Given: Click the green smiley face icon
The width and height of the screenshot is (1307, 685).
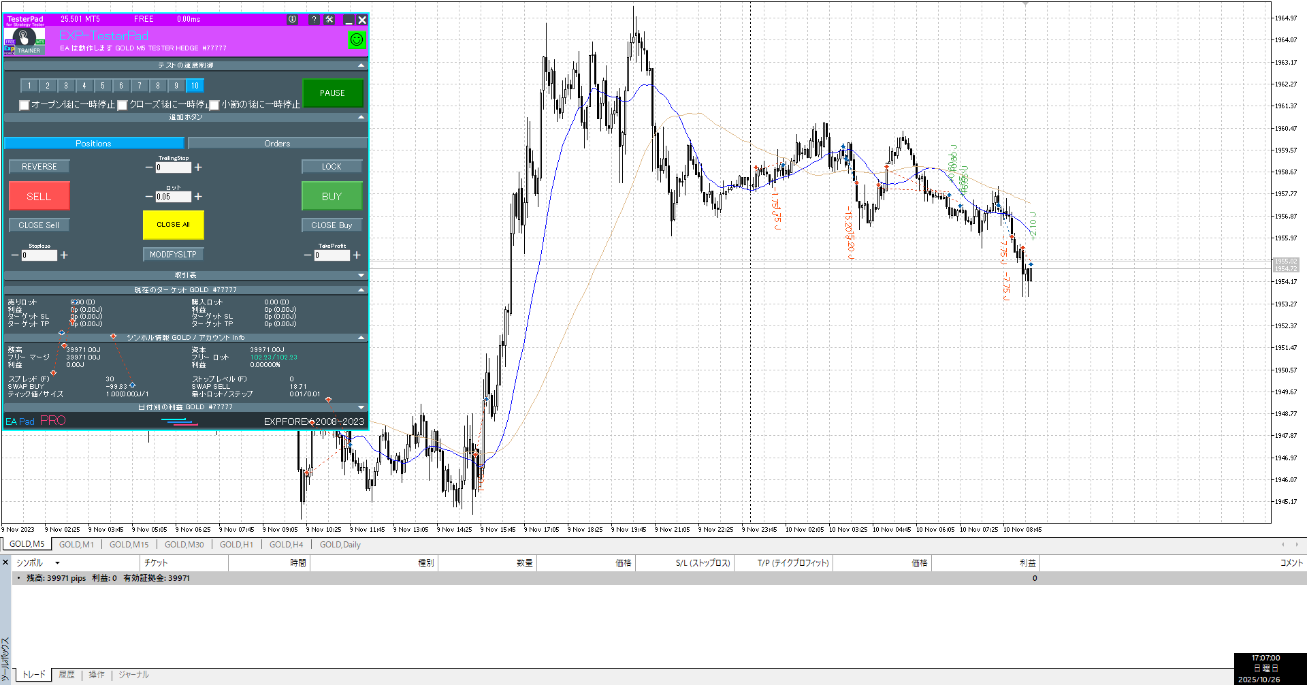Looking at the screenshot, I should (356, 40).
